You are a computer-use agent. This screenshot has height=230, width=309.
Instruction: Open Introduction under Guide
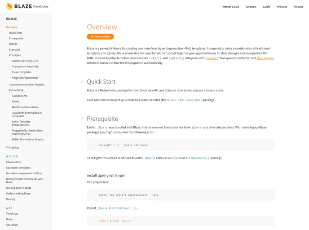(x=13, y=162)
